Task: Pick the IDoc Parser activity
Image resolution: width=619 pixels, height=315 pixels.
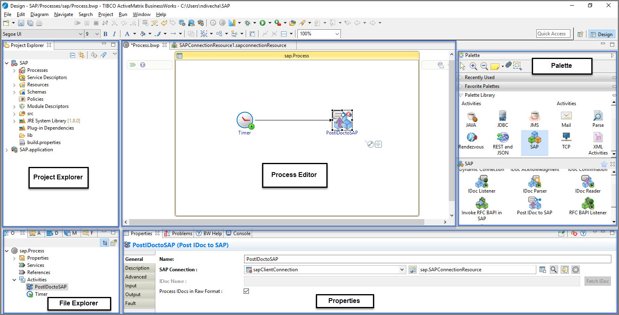Action: pos(535,185)
